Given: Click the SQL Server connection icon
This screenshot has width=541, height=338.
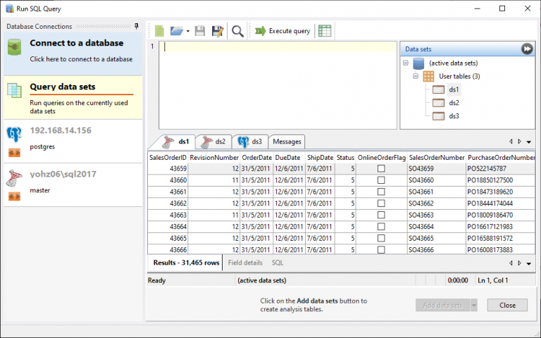Looking at the screenshot, I should [14, 177].
